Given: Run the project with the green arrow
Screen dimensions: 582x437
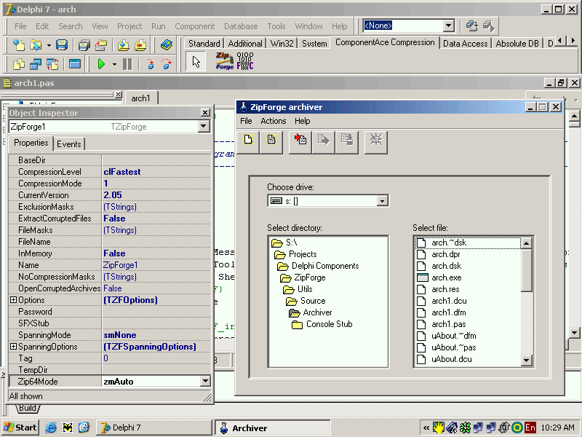Looking at the screenshot, I should pyautogui.click(x=101, y=64).
